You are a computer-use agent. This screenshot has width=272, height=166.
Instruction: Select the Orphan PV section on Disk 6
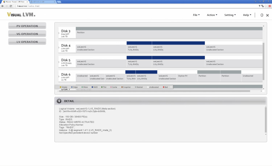point(186,78)
